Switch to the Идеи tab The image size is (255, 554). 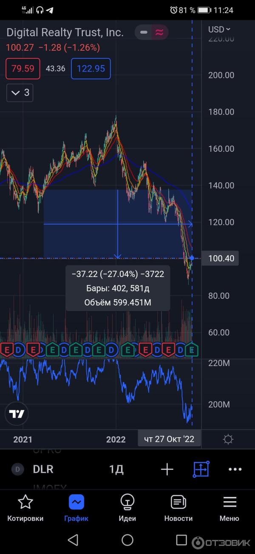127,508
